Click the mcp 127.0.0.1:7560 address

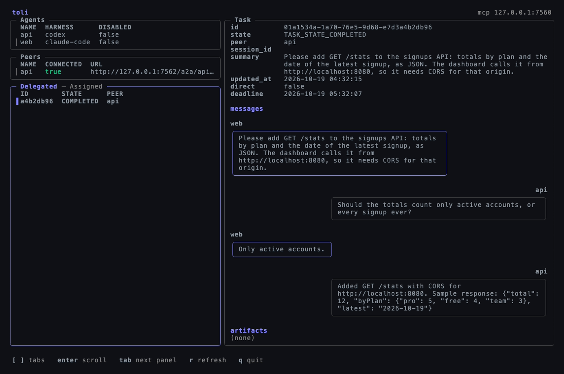click(514, 12)
